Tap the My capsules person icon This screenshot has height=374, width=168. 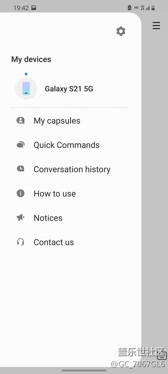(20, 120)
